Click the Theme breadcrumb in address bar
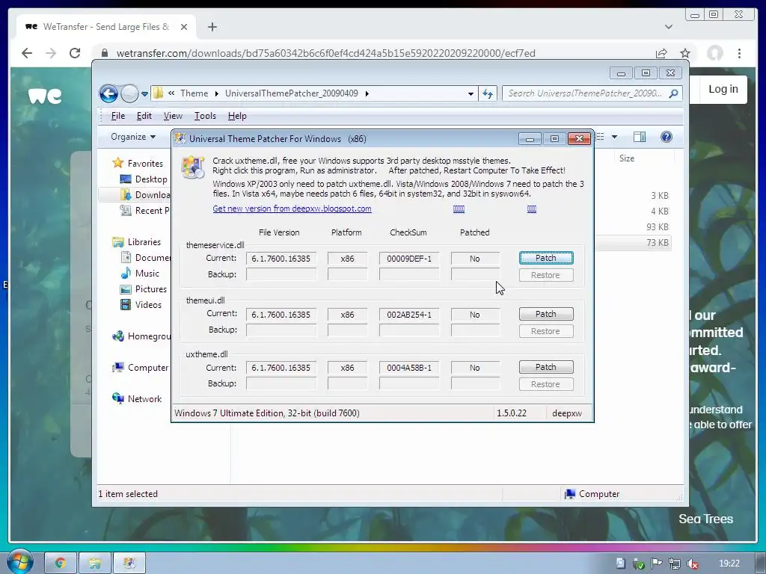This screenshot has width=766, height=574. (x=194, y=93)
